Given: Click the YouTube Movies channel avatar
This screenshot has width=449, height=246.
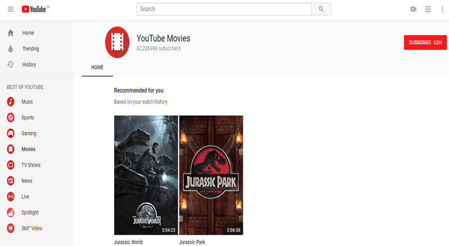Looking at the screenshot, I should pos(117,42).
